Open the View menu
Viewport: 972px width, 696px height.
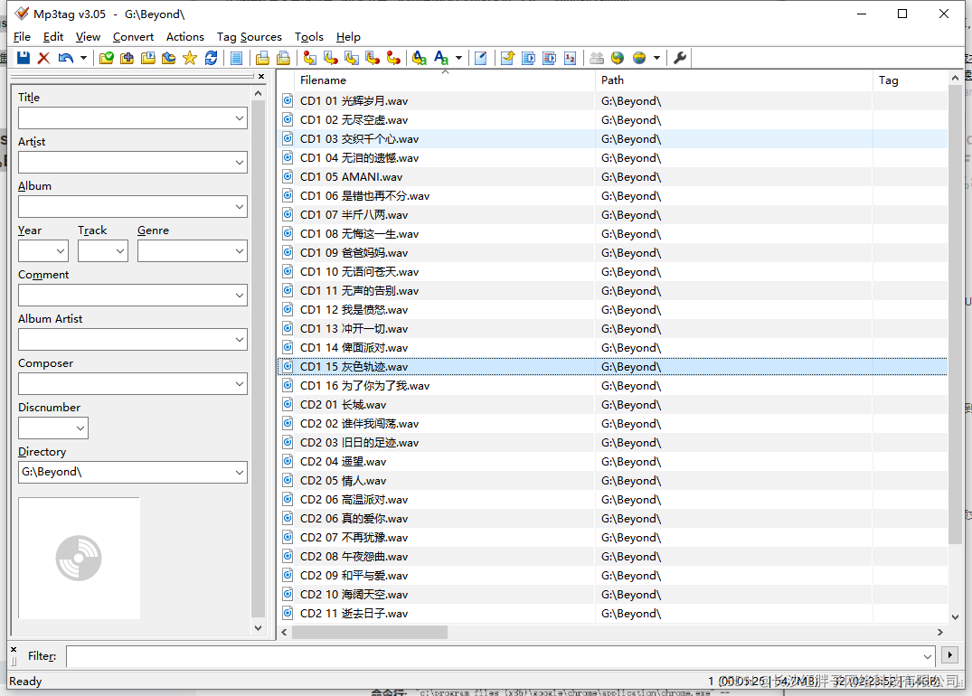pos(88,36)
